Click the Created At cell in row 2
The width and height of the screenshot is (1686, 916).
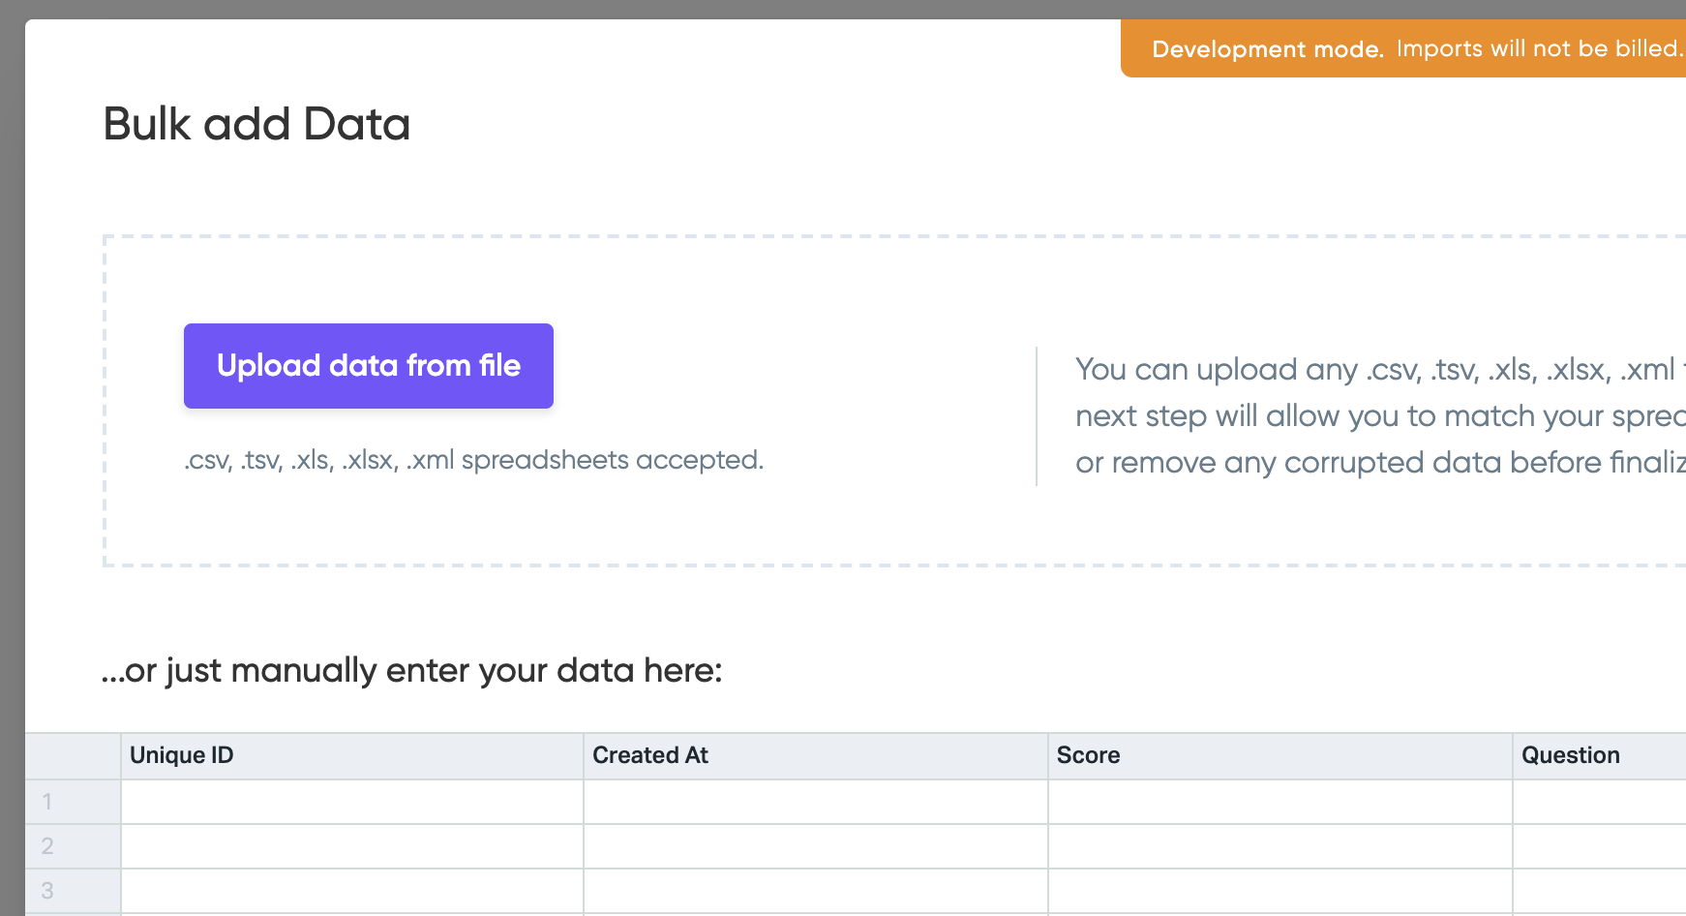[x=816, y=846]
